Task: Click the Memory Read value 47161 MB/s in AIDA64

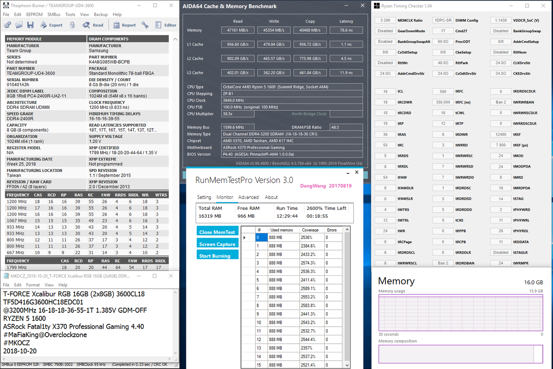Action: (238, 30)
